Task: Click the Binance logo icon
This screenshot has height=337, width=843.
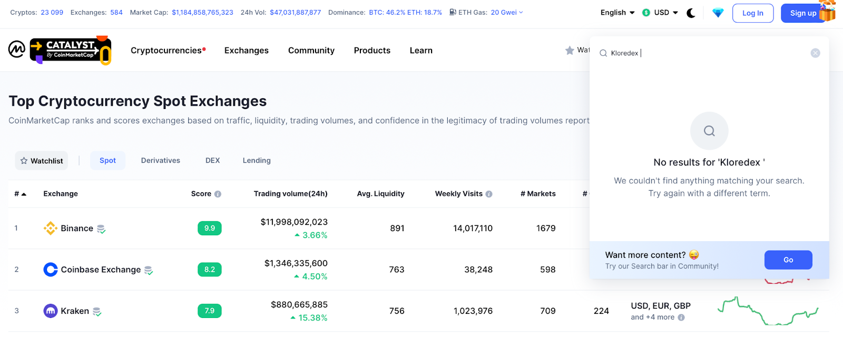Action: 51,228
